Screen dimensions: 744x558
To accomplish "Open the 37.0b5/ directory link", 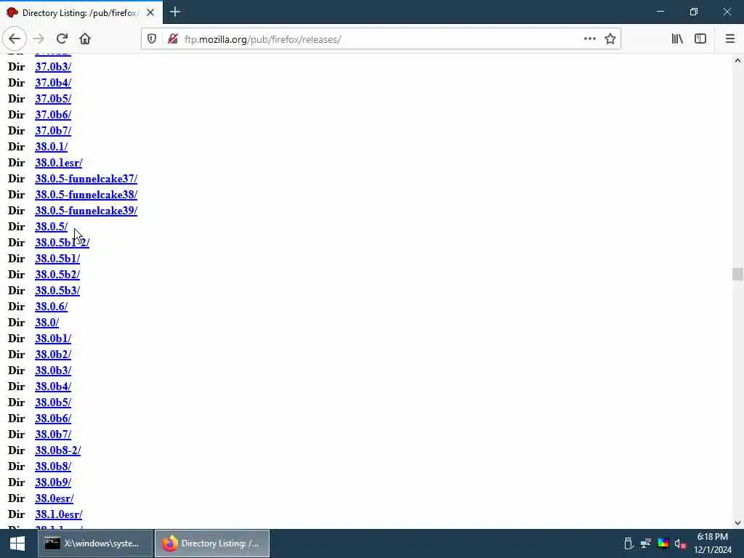I will point(53,99).
